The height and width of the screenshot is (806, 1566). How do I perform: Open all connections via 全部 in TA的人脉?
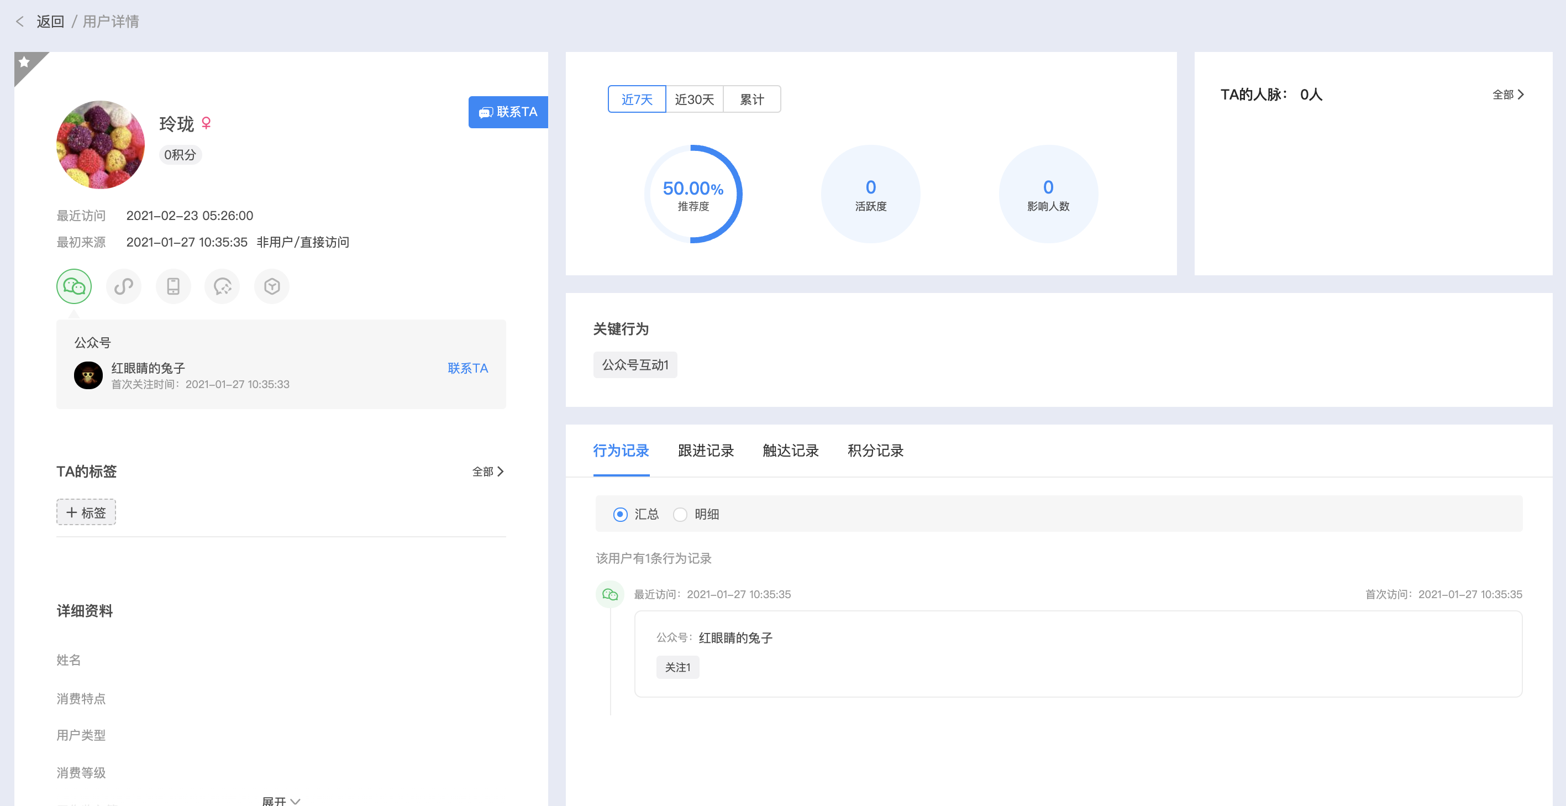pyautogui.click(x=1507, y=95)
